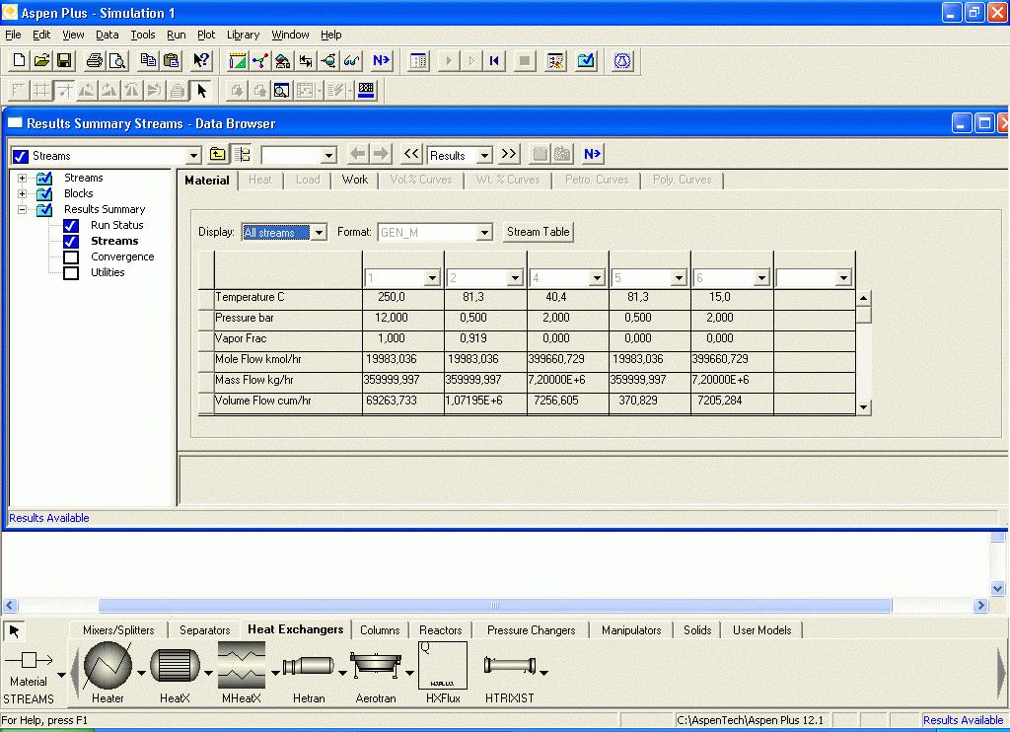Open the flask-shaped toolbar icon
Image resolution: width=1010 pixels, height=732 pixels.
[x=621, y=60]
